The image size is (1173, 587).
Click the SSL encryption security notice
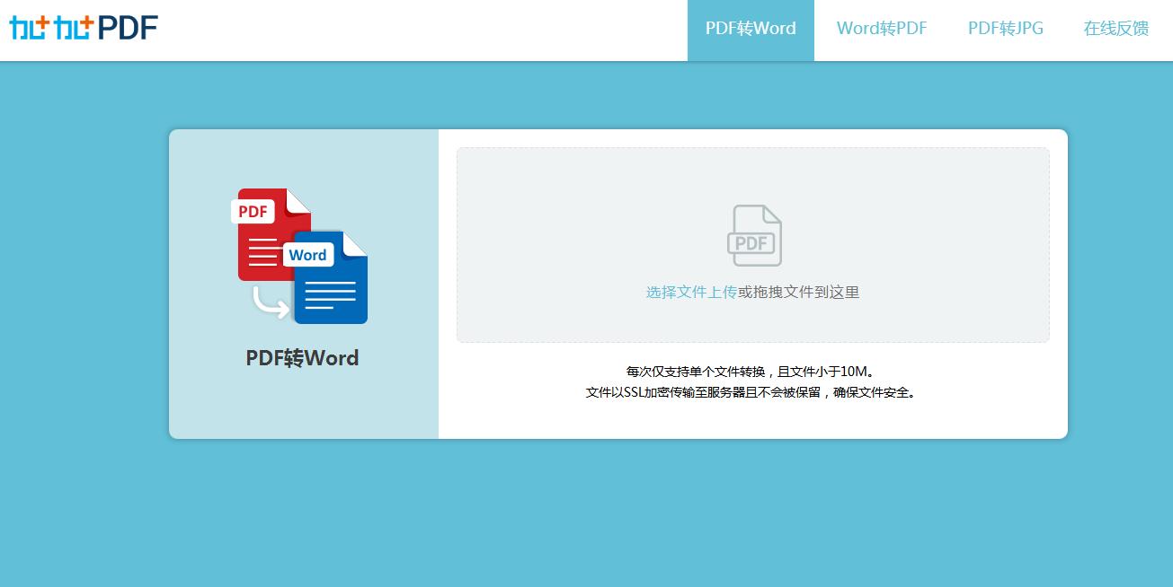click(x=753, y=392)
